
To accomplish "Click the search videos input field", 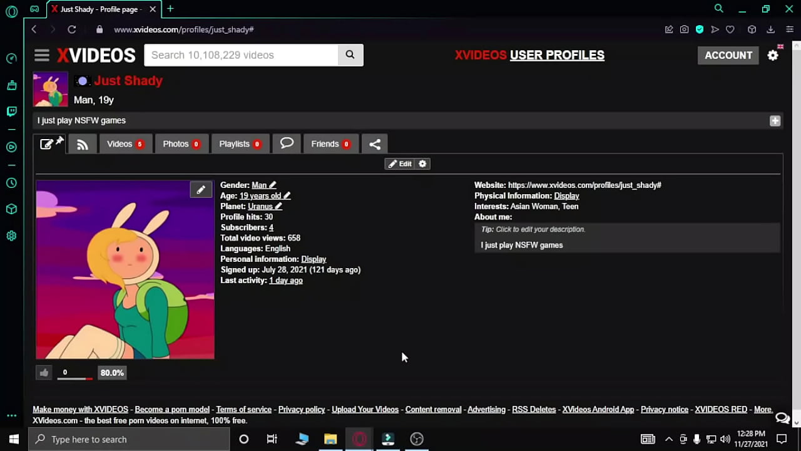I will [241, 55].
